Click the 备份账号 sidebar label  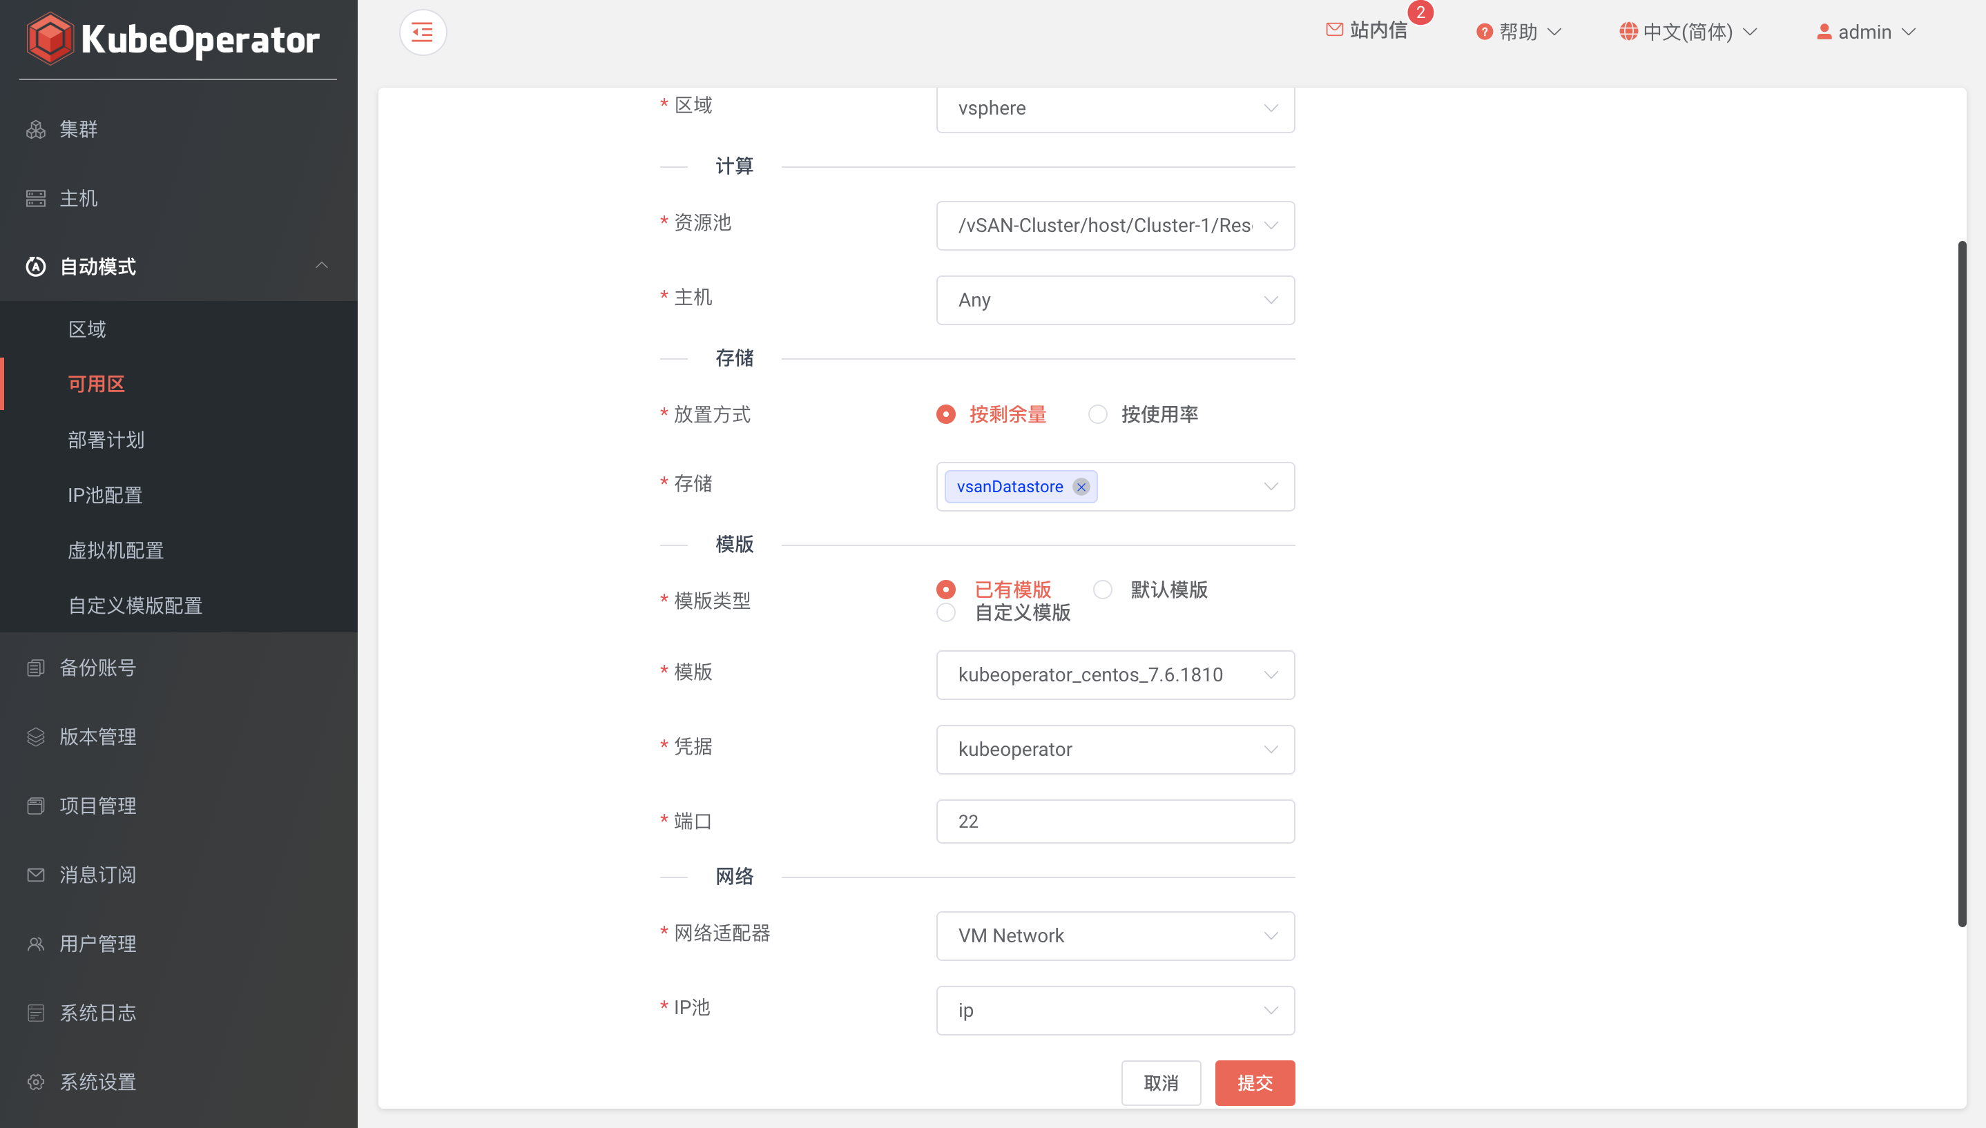pyautogui.click(x=99, y=668)
